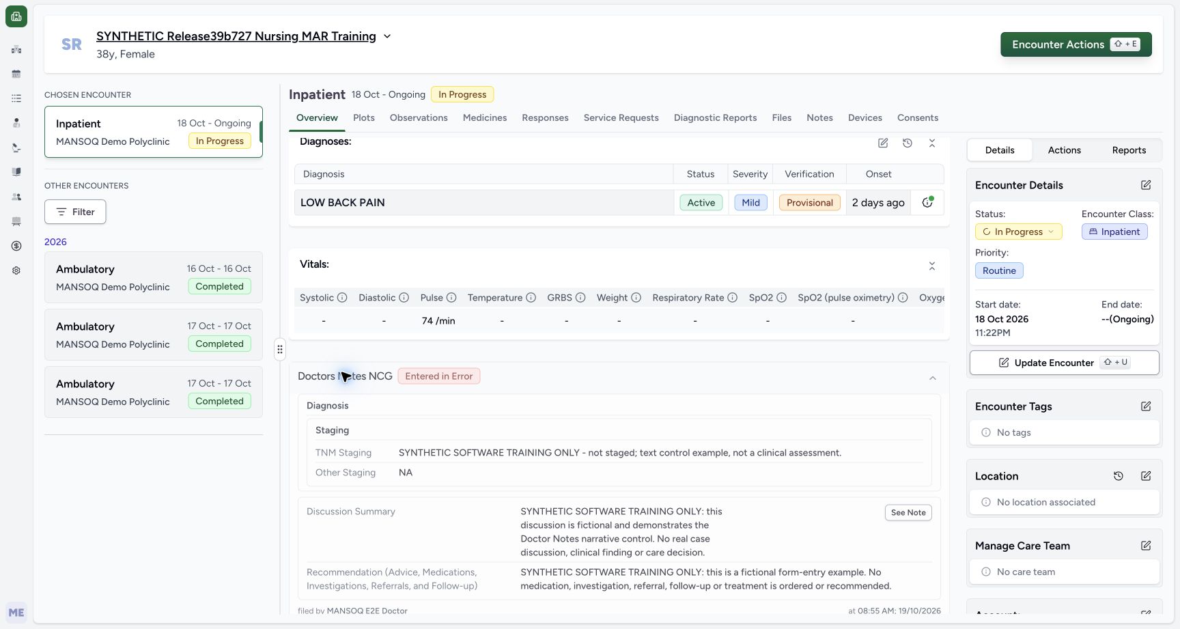Viewport: 1180px width, 629px height.
Task: Show info for Systolic vital
Action: tap(342, 298)
